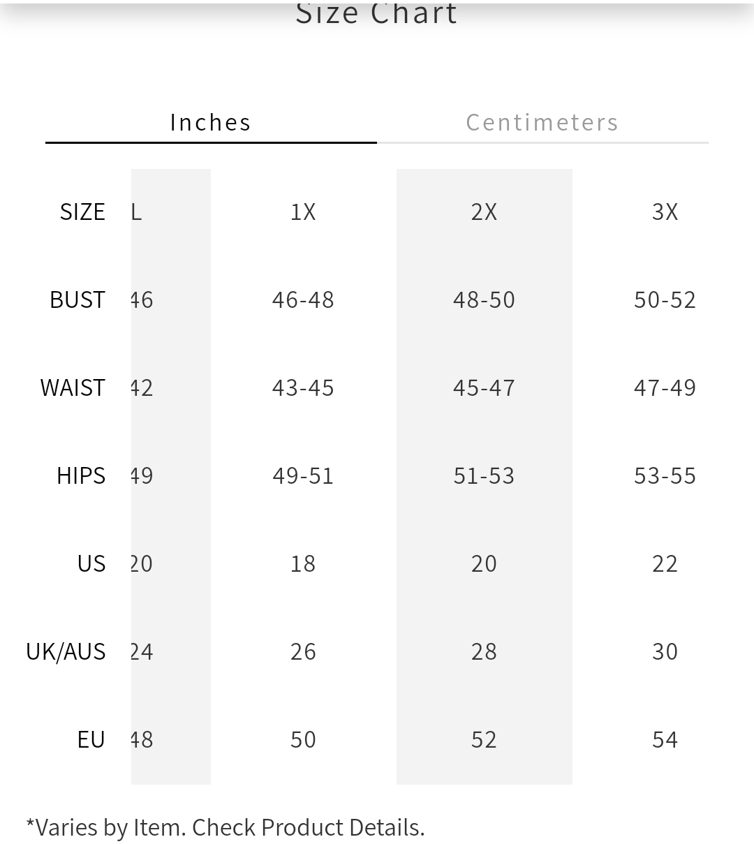Click the Size Chart heading
754x844 pixels.
point(376,13)
